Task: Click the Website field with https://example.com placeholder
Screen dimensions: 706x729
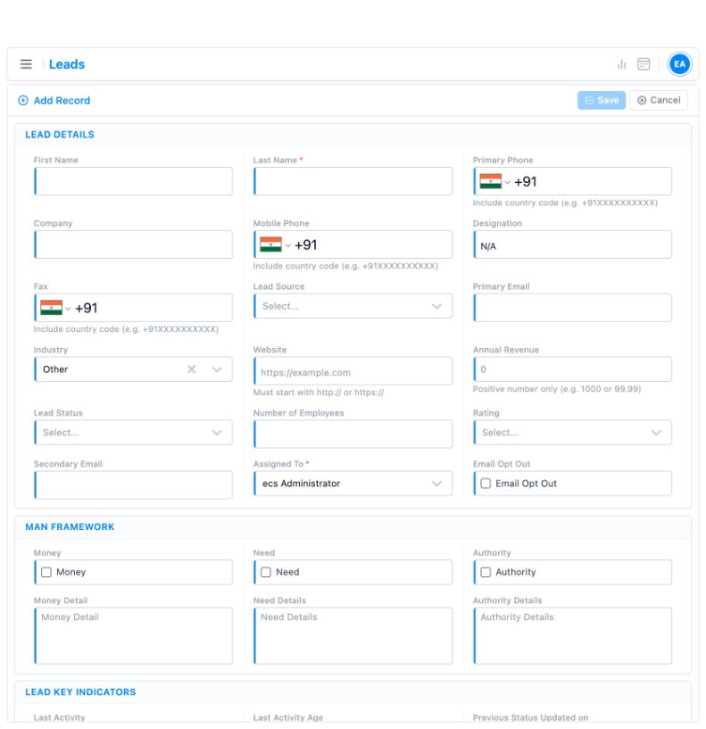Action: coord(353,371)
